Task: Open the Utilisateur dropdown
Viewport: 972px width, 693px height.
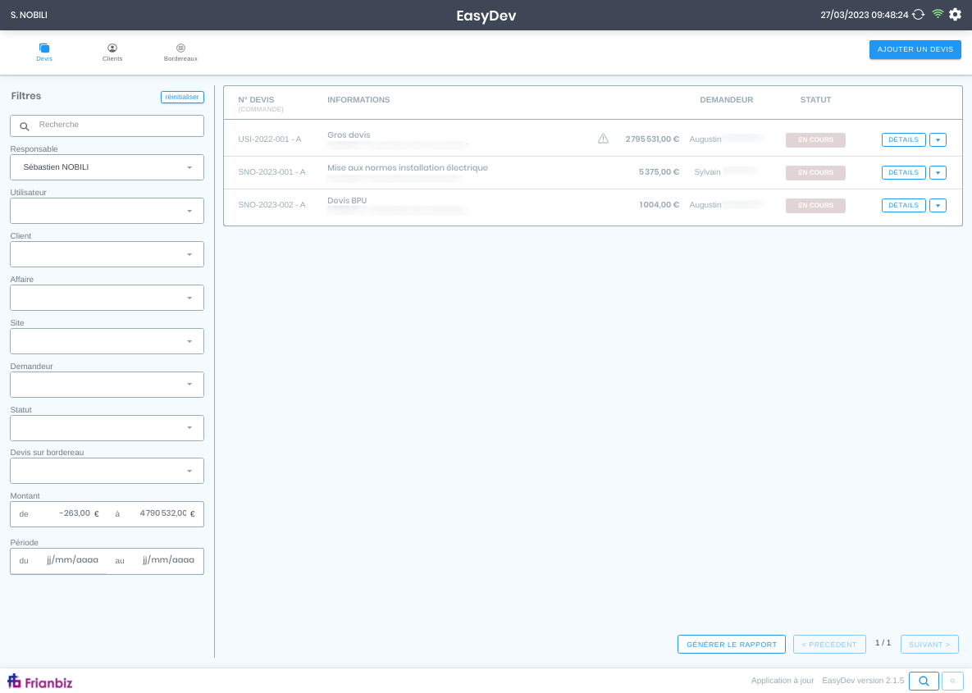Action: (107, 211)
